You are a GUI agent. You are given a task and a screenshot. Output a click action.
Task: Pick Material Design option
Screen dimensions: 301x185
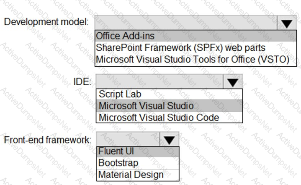point(131,175)
